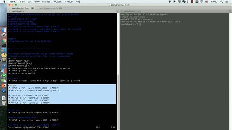Screen dimensions: 232x130
Task: Open Finder from the Dock
Action: pyautogui.click(x=4, y=30)
